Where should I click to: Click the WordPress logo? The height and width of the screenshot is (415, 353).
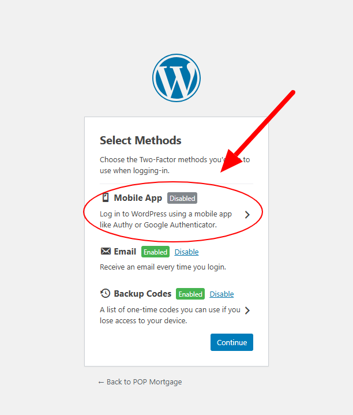[176, 78]
